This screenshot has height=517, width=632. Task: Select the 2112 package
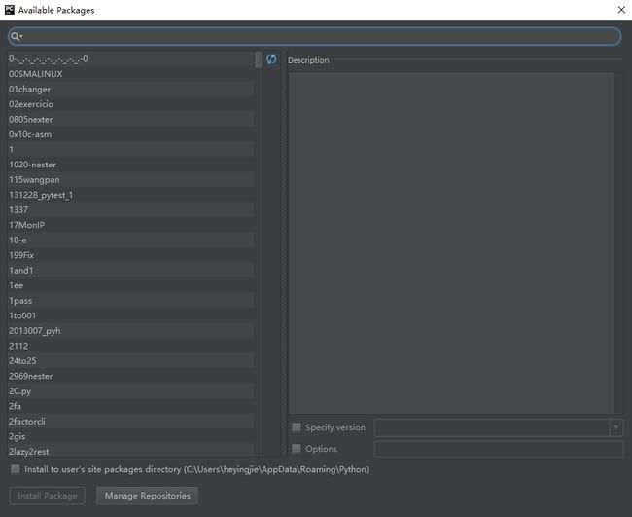tap(131, 346)
